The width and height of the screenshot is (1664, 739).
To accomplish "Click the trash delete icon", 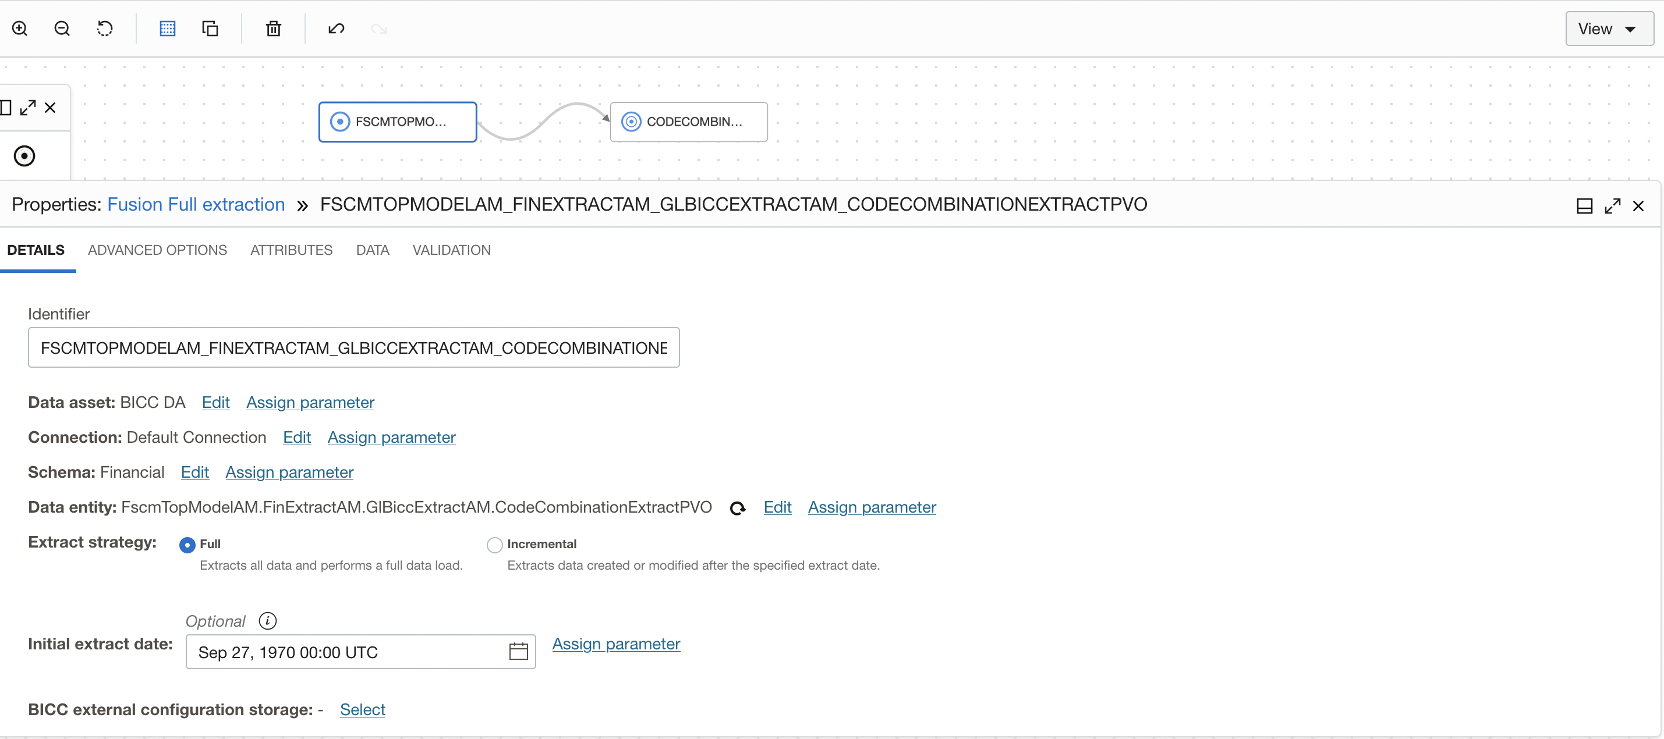I will click(x=273, y=29).
